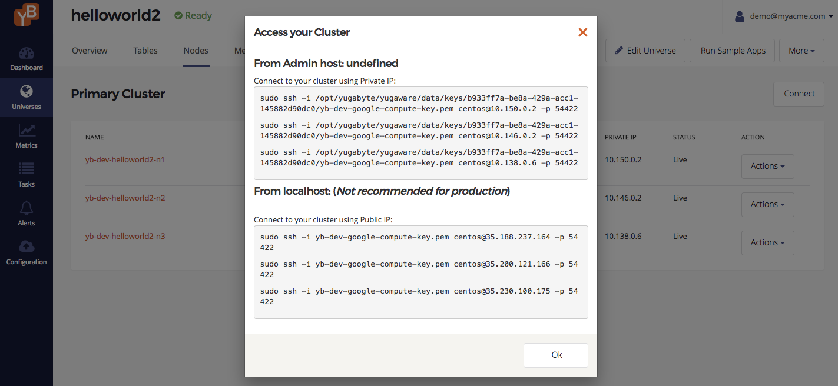Switch to the Overview tab
838x386 pixels.
coord(90,51)
